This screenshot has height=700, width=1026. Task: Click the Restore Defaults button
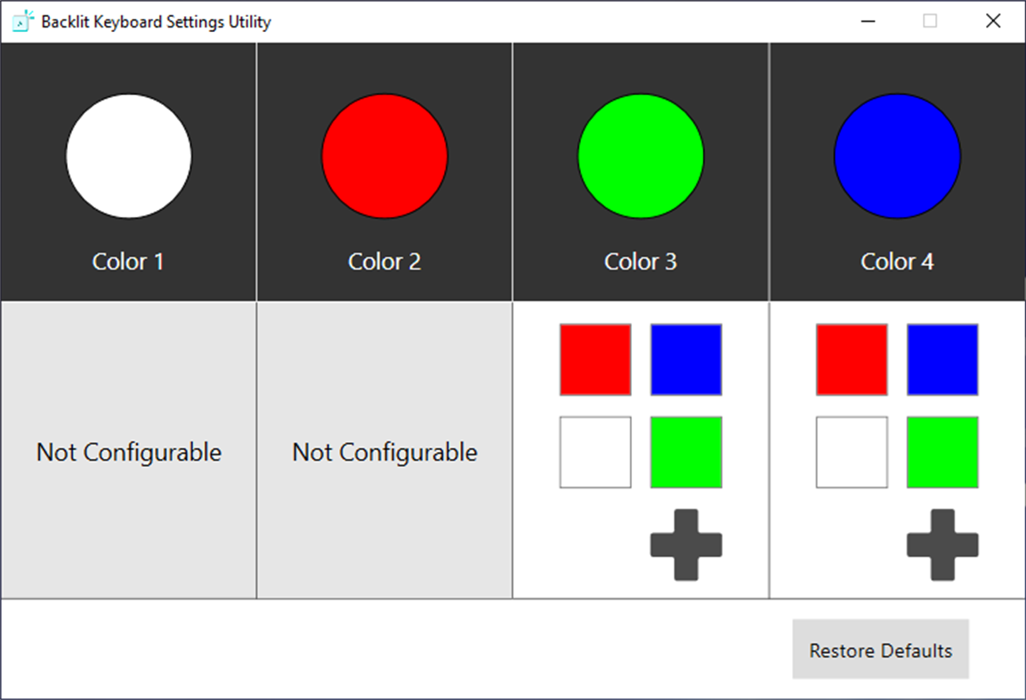point(880,650)
